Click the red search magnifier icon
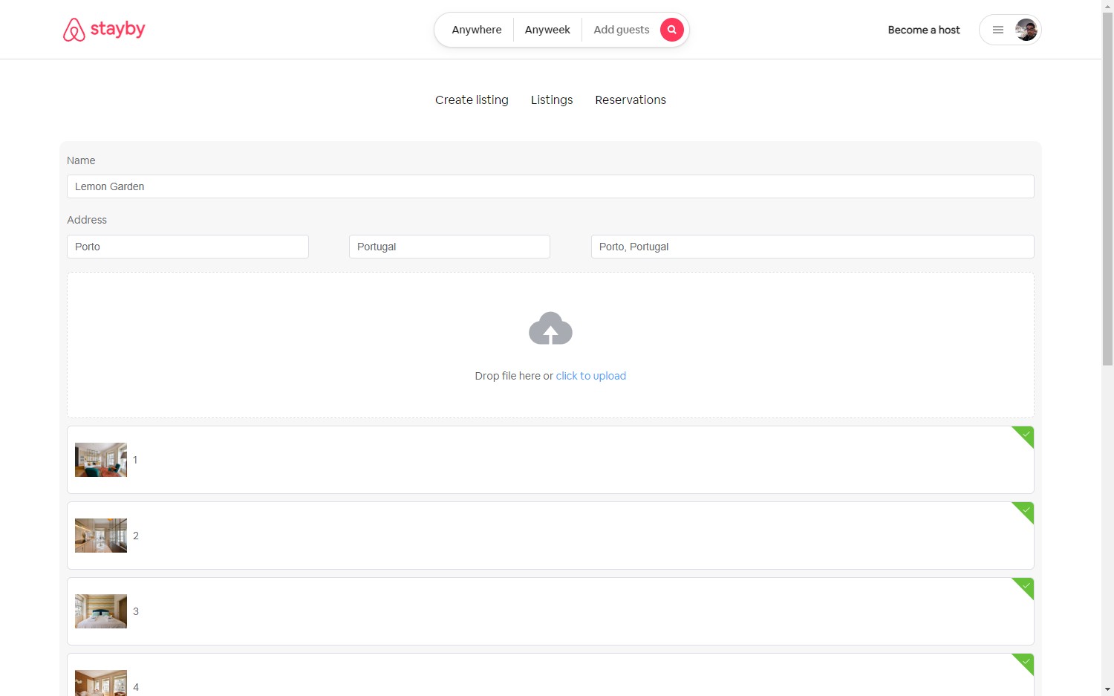The width and height of the screenshot is (1114, 696). pos(671,30)
